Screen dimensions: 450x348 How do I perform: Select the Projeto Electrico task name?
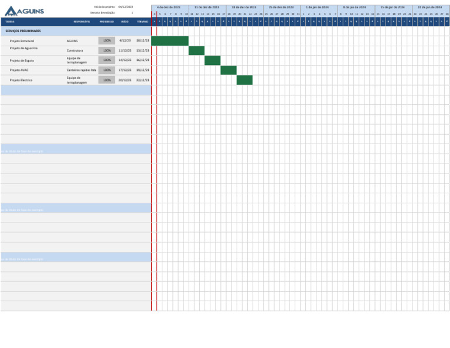point(21,80)
